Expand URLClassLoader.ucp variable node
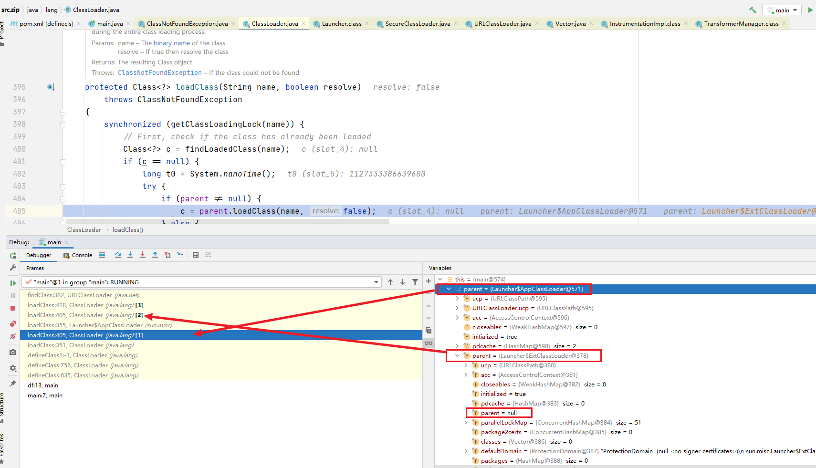Screen dimensions: 816x468 tap(457, 308)
